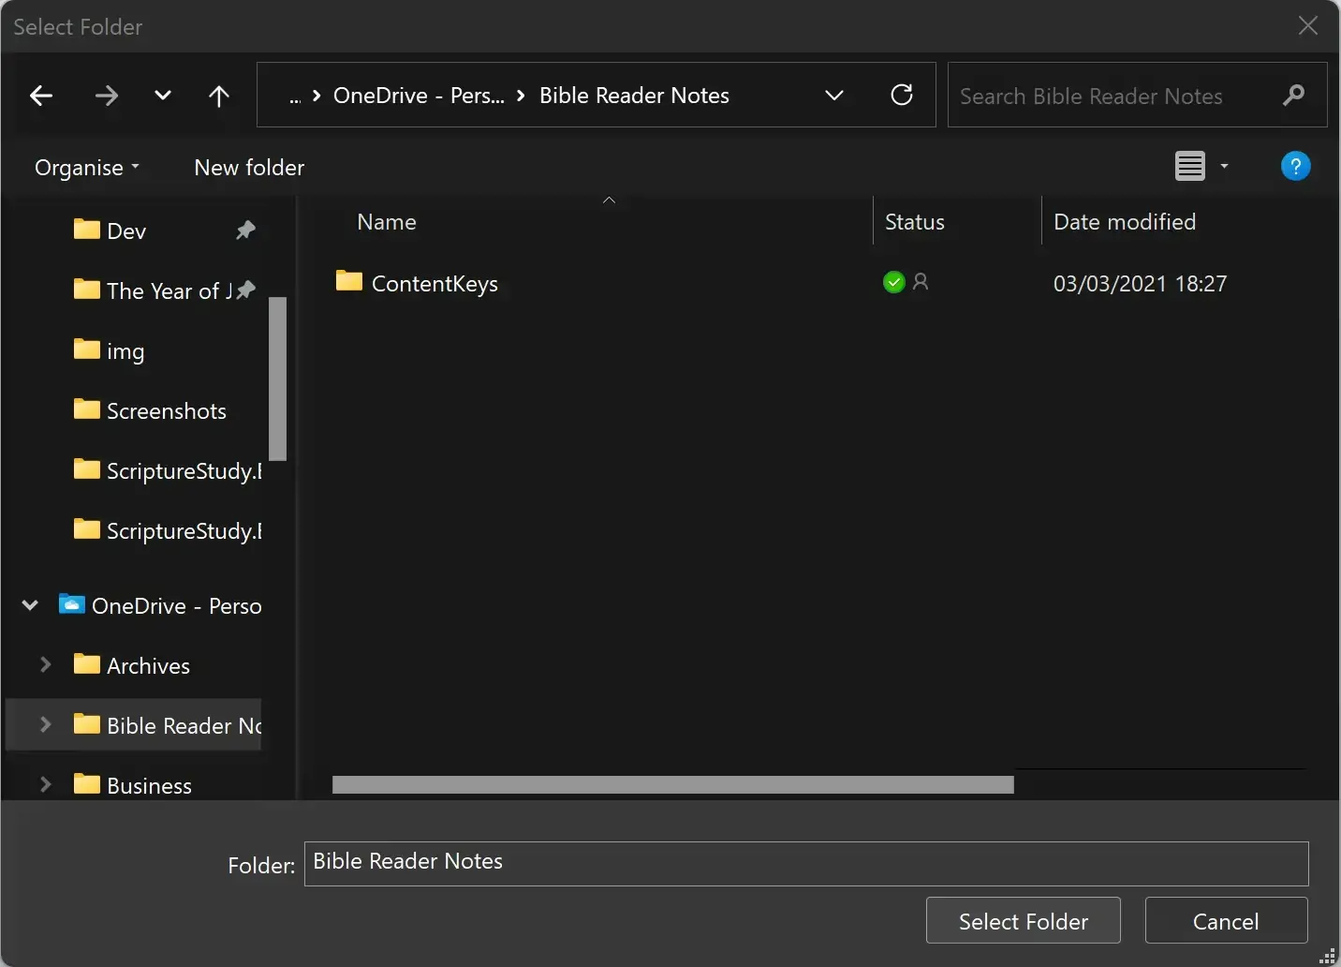Expand the Archives folder tree

tap(46, 665)
